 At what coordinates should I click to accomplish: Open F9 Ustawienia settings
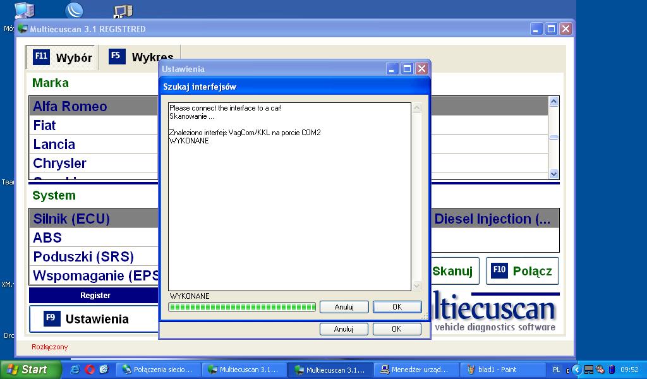click(95, 319)
